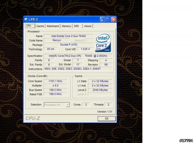Click the Multiplier value x 6.0
The width and height of the screenshot is (194, 143).
pyautogui.click(x=55, y=85)
